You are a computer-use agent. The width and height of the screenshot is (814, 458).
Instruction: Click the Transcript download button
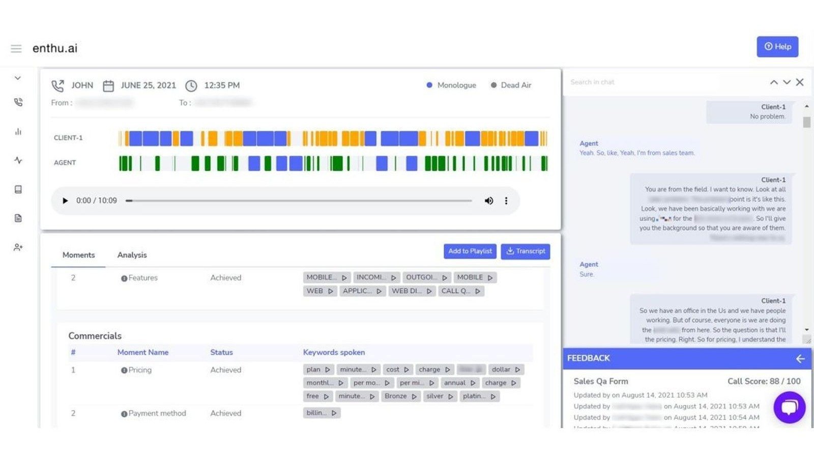[525, 251]
